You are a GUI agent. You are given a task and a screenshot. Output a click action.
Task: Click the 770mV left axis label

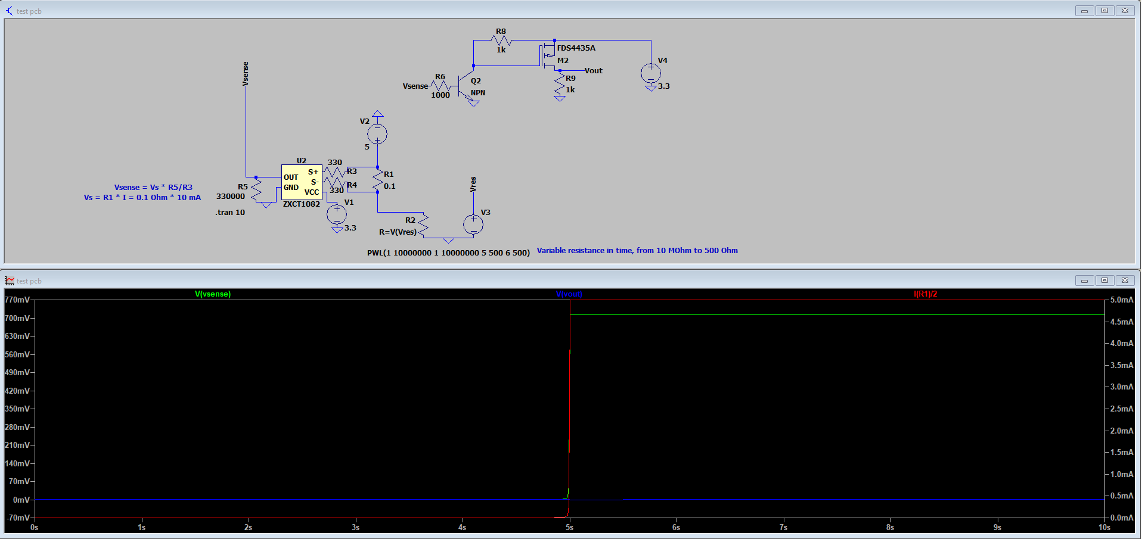(x=17, y=300)
